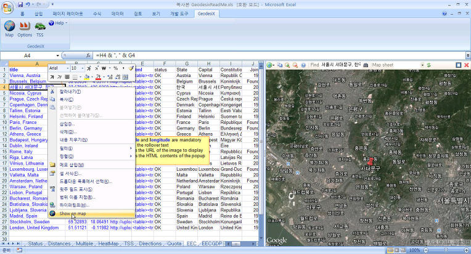Viewport: 471px width, 254px height.
Task: Select Page Break Preview button in status bar
Action: click(403, 250)
